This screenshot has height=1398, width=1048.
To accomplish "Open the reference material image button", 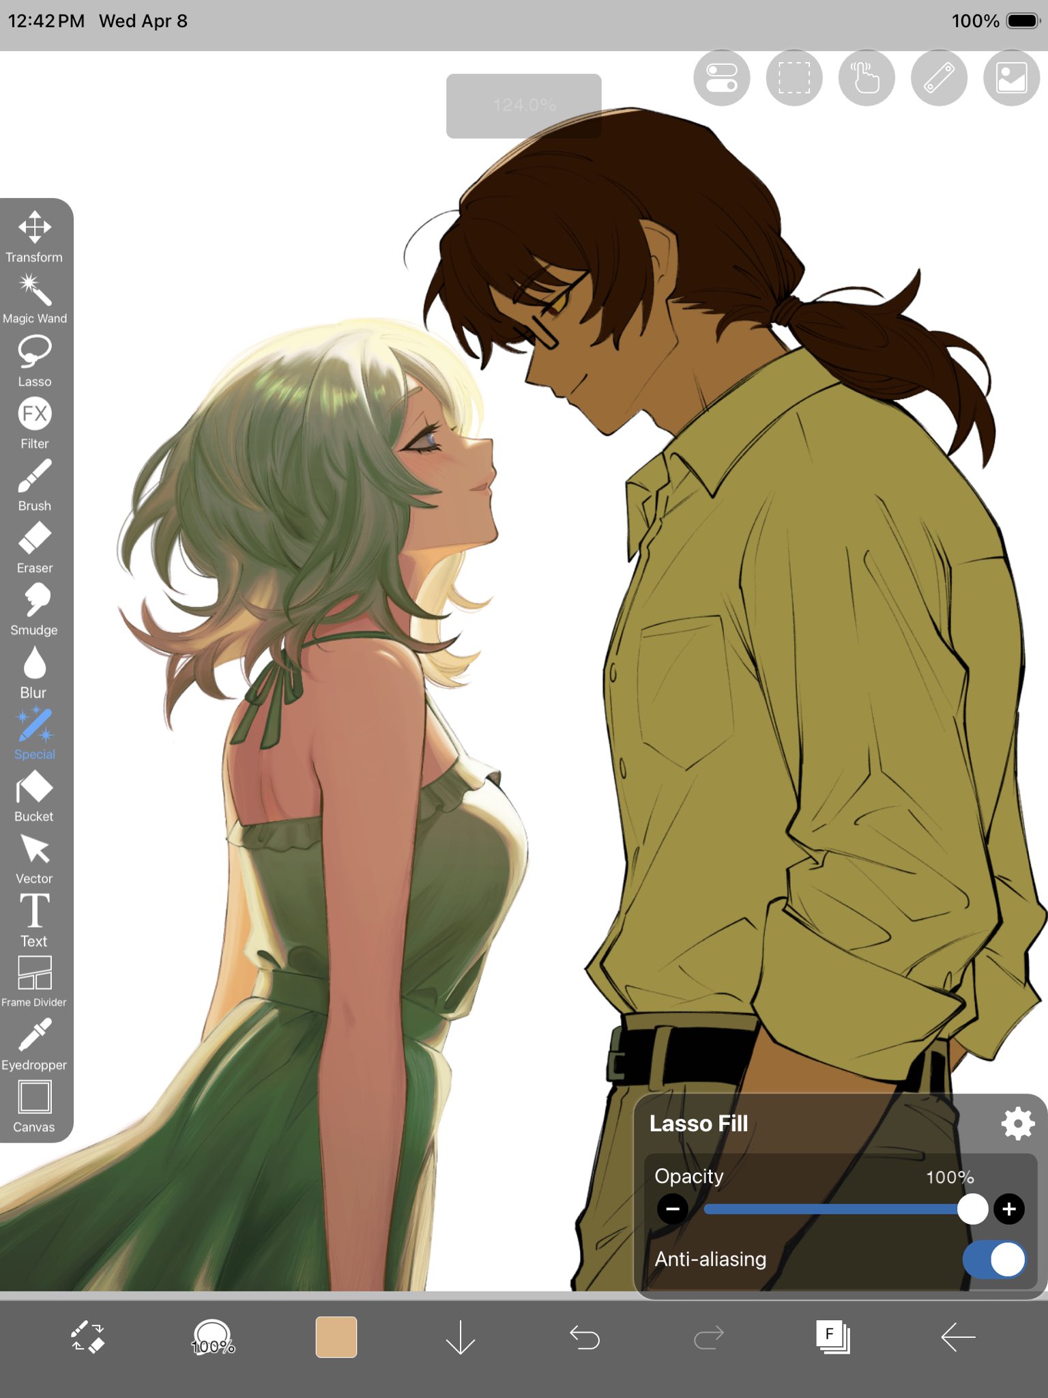I will pos(1011,78).
